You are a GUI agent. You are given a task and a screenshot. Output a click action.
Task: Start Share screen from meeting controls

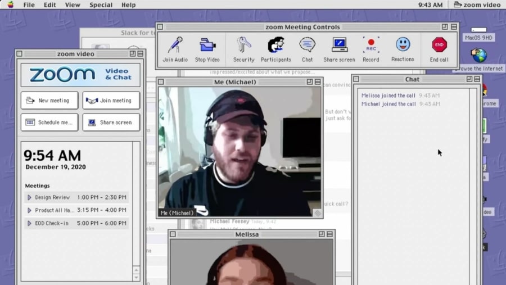click(339, 46)
